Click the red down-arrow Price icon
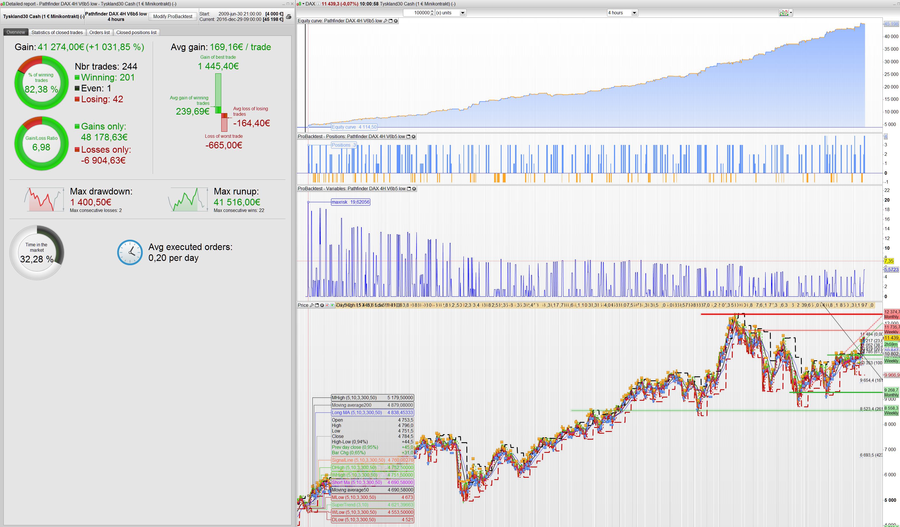900x527 pixels. [x=327, y=305]
